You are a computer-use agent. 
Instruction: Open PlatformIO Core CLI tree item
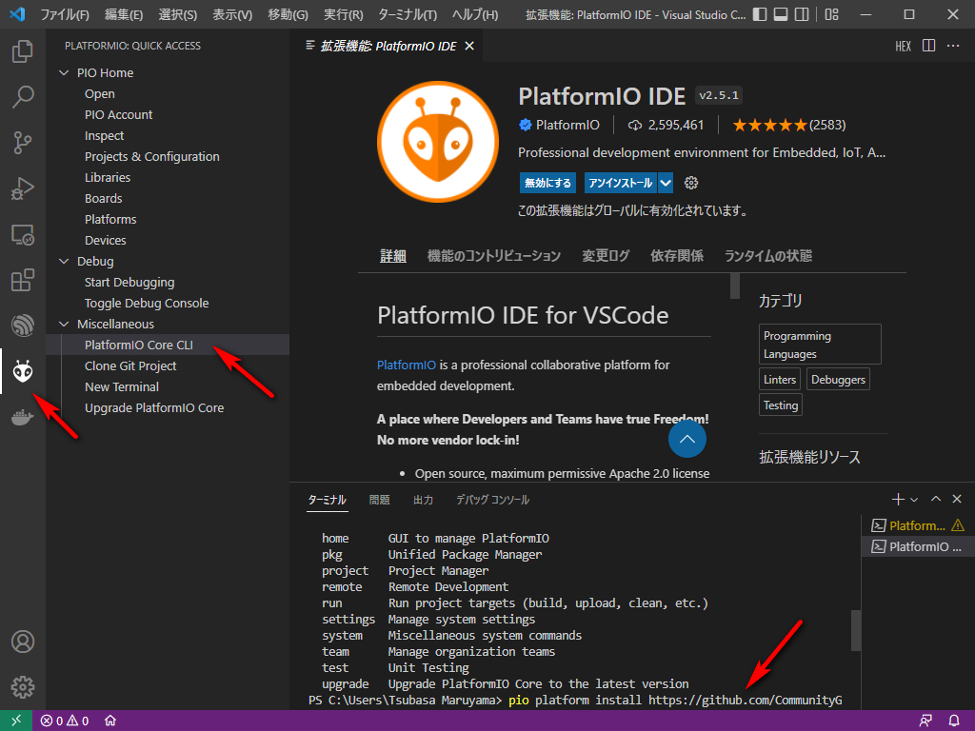coord(168,345)
